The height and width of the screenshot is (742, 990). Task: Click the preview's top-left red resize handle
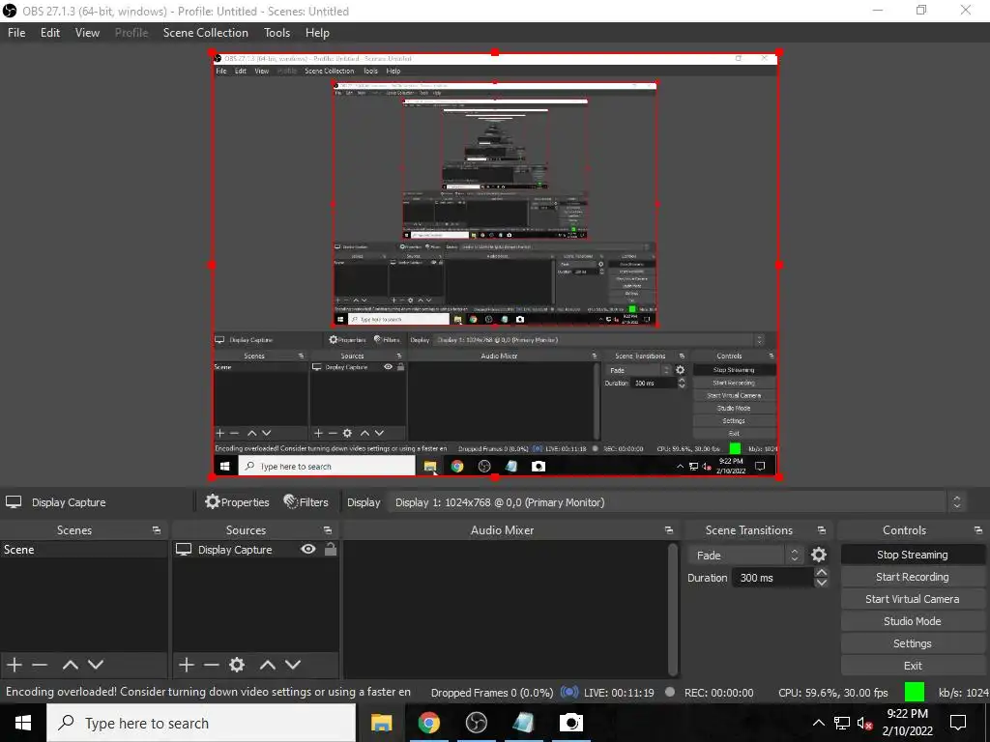click(x=212, y=53)
